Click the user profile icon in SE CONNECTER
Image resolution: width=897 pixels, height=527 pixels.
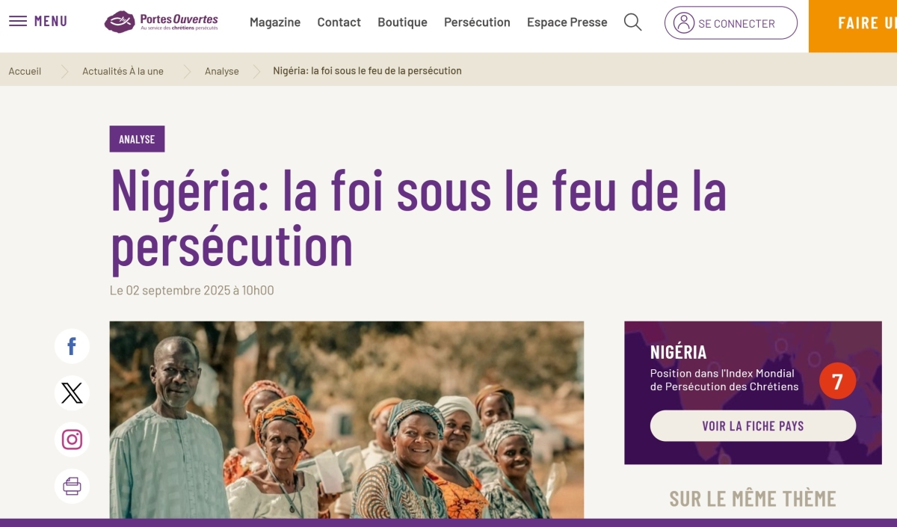tap(684, 22)
